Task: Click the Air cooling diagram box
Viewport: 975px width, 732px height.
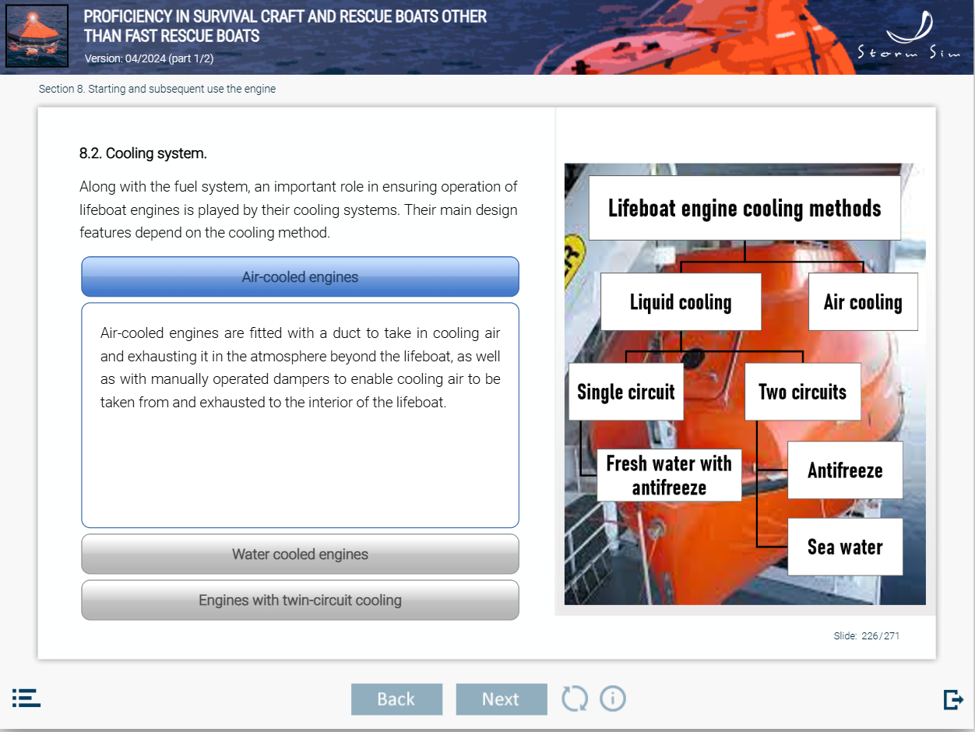Action: coord(863,302)
